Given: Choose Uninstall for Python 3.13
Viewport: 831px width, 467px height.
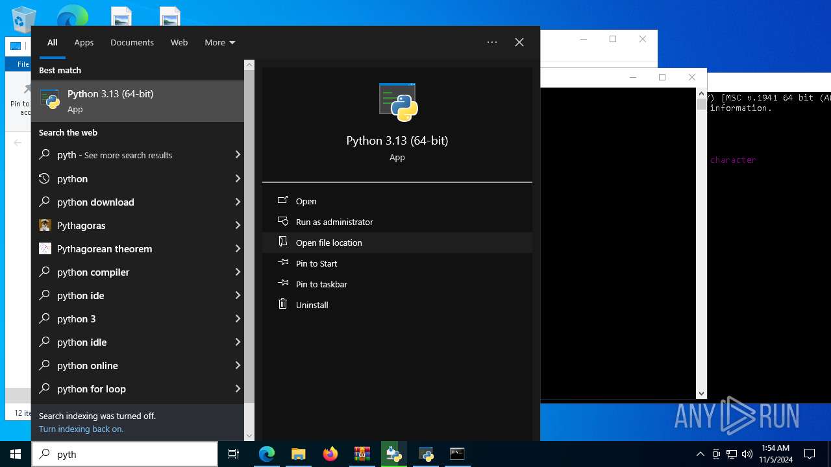Looking at the screenshot, I should tap(397, 305).
